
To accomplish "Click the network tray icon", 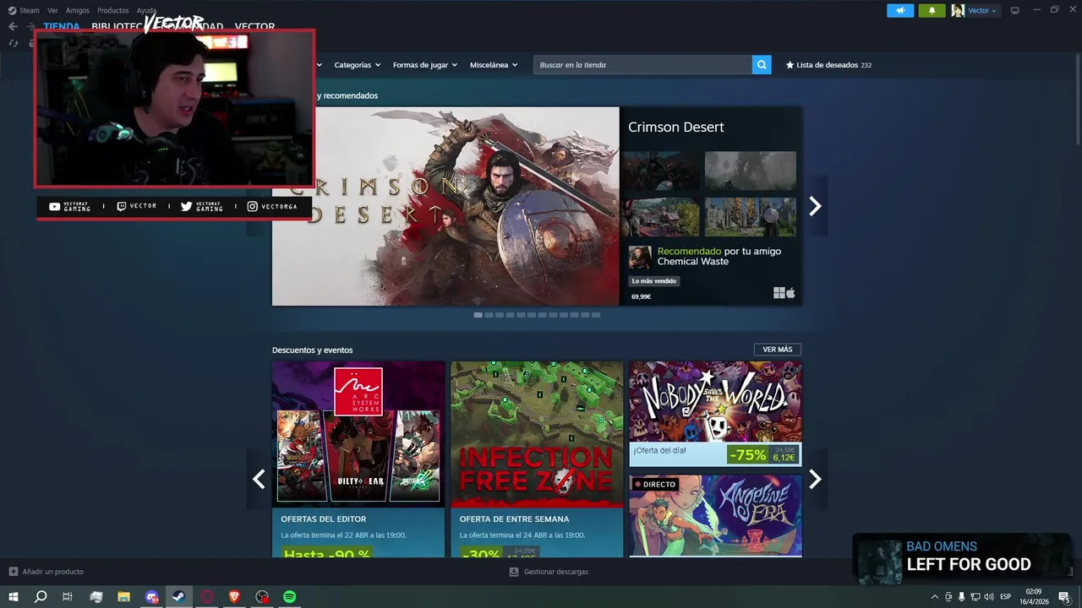I will [x=975, y=597].
